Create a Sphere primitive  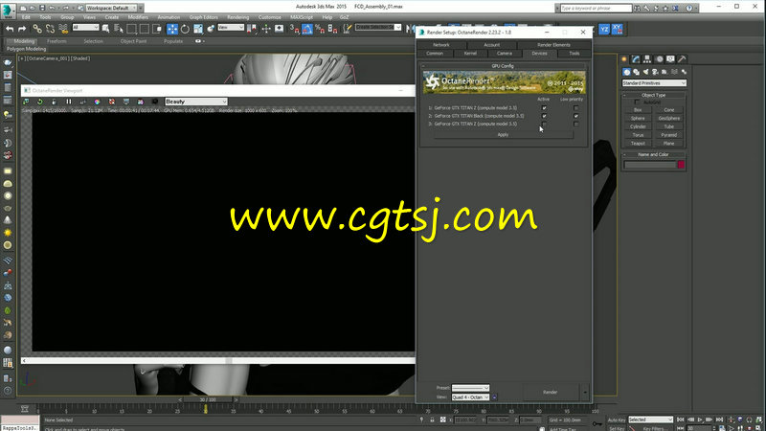638,118
